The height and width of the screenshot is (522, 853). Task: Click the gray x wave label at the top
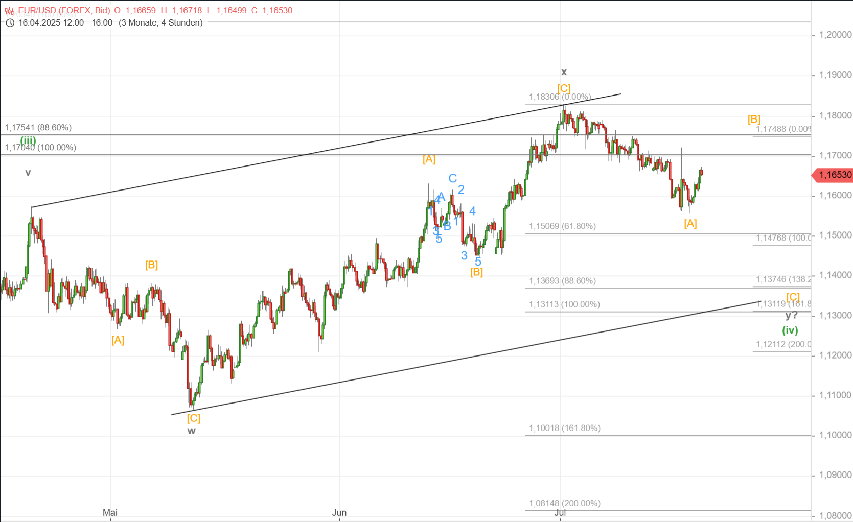pos(564,72)
